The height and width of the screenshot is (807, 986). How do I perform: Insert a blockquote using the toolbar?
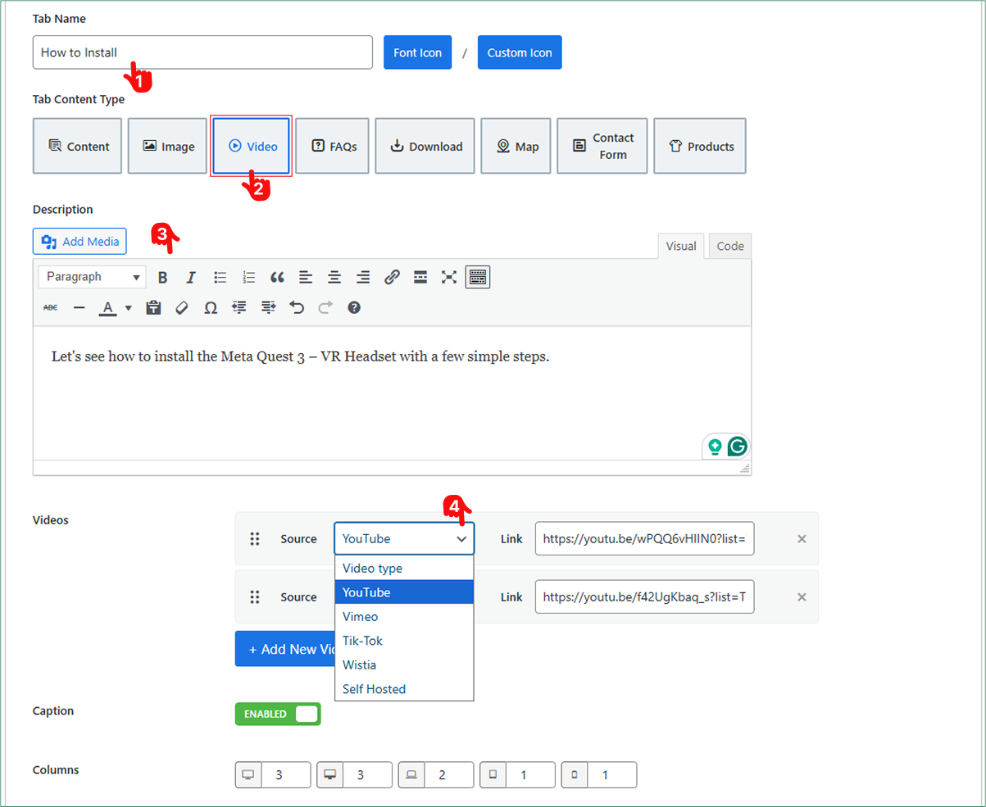pyautogui.click(x=277, y=277)
